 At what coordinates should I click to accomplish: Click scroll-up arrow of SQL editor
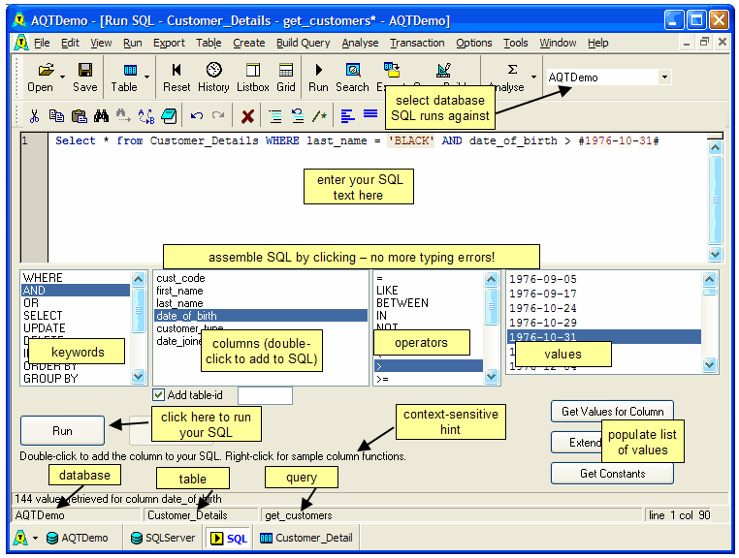pos(715,147)
